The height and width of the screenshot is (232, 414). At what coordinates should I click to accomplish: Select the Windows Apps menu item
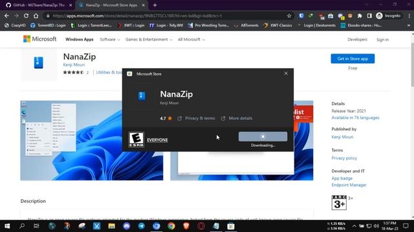(x=80, y=39)
